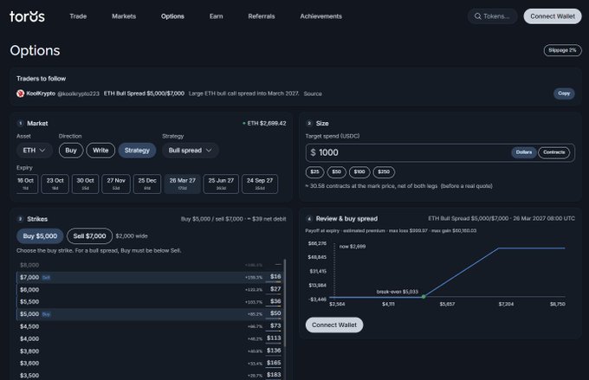This screenshot has width=589, height=380.
Task: Select the Write direction
Action: pyautogui.click(x=100, y=151)
